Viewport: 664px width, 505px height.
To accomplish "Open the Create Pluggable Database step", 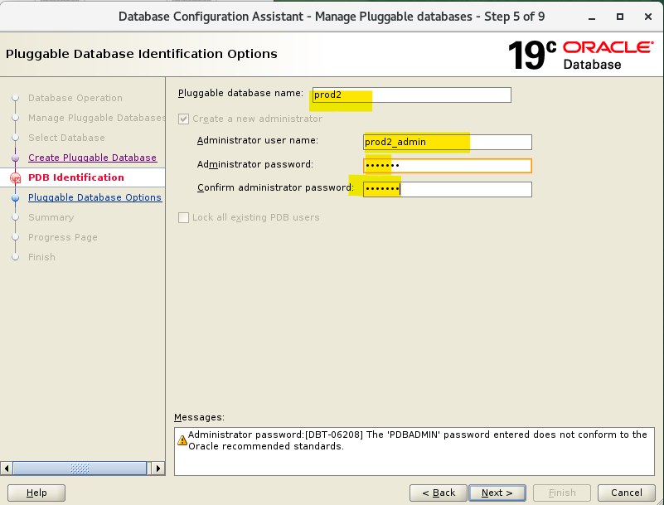I will [92, 158].
